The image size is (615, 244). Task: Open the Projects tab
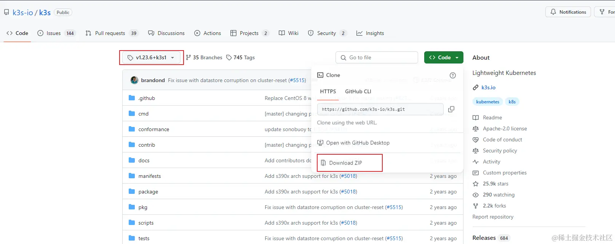(249, 33)
